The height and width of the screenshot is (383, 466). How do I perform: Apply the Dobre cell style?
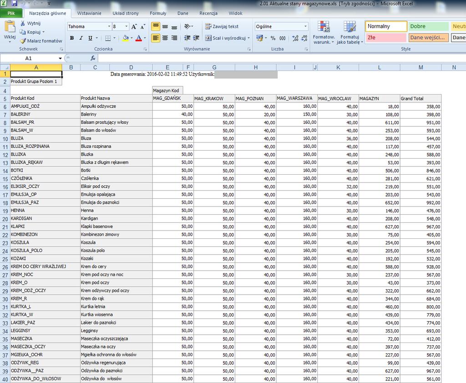pyautogui.click(x=428, y=26)
